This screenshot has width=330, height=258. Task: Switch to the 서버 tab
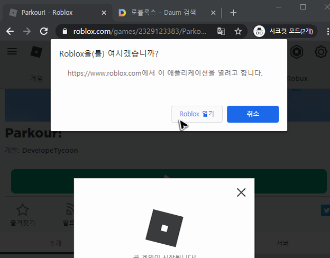[x=282, y=243]
